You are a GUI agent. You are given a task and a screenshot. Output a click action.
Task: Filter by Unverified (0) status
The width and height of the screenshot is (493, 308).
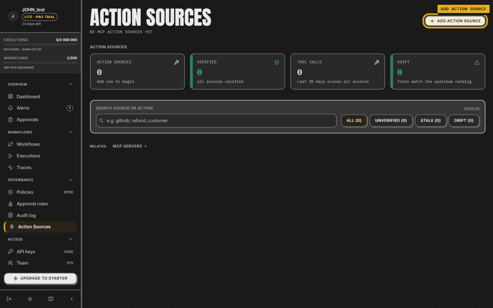tap(391, 120)
